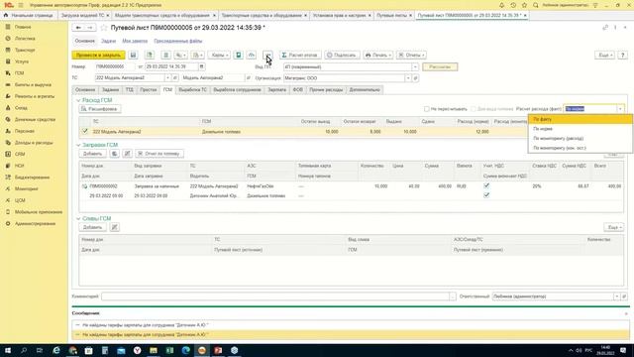Click the Excel icon in taskbar

tap(169, 350)
